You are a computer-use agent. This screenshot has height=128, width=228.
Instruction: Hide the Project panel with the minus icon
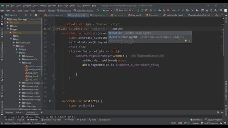point(40,15)
